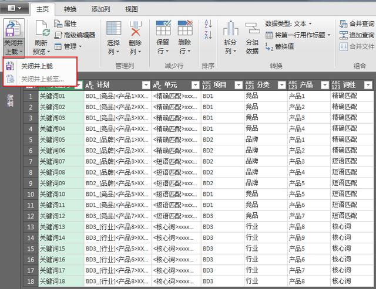Click the 合并文件 combine files icon
Screen dimensions: 376x289
(343, 46)
